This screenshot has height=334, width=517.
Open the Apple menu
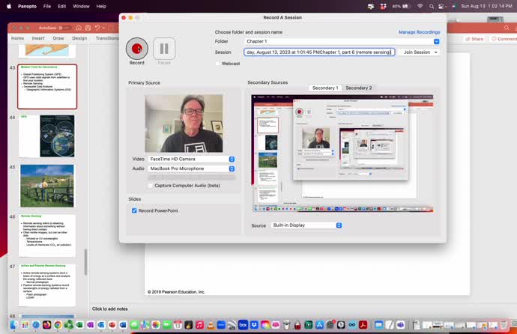click(x=7, y=6)
